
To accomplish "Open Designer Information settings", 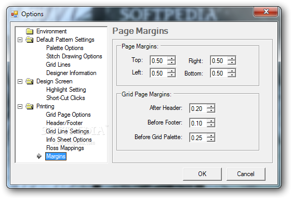I will [71, 73].
